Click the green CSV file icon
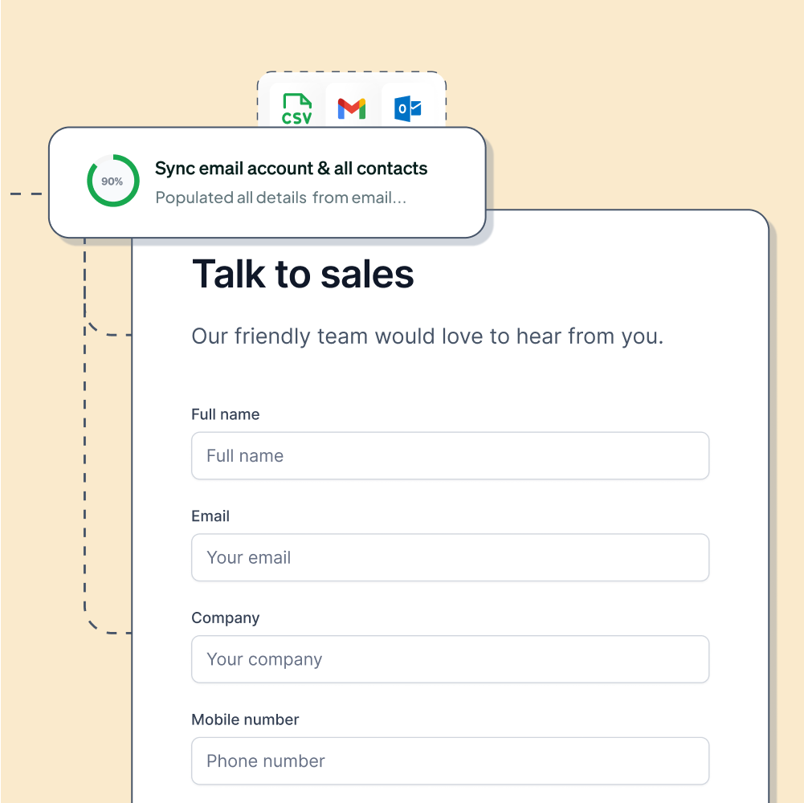The image size is (804, 803). pos(296,108)
